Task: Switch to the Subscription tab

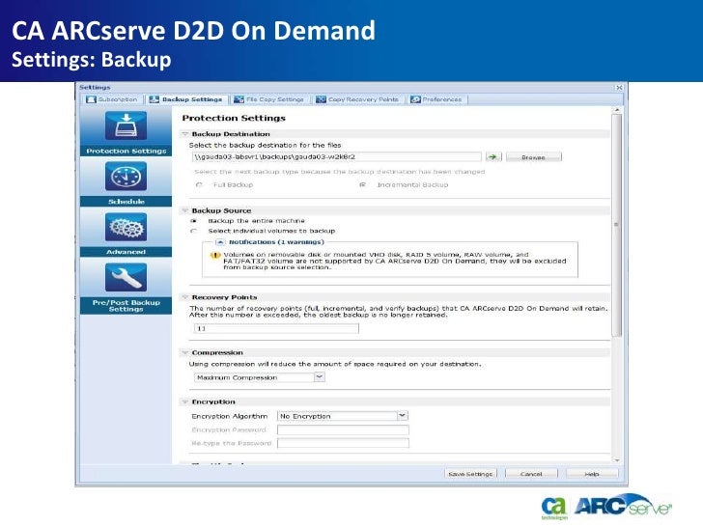Action: click(x=112, y=99)
